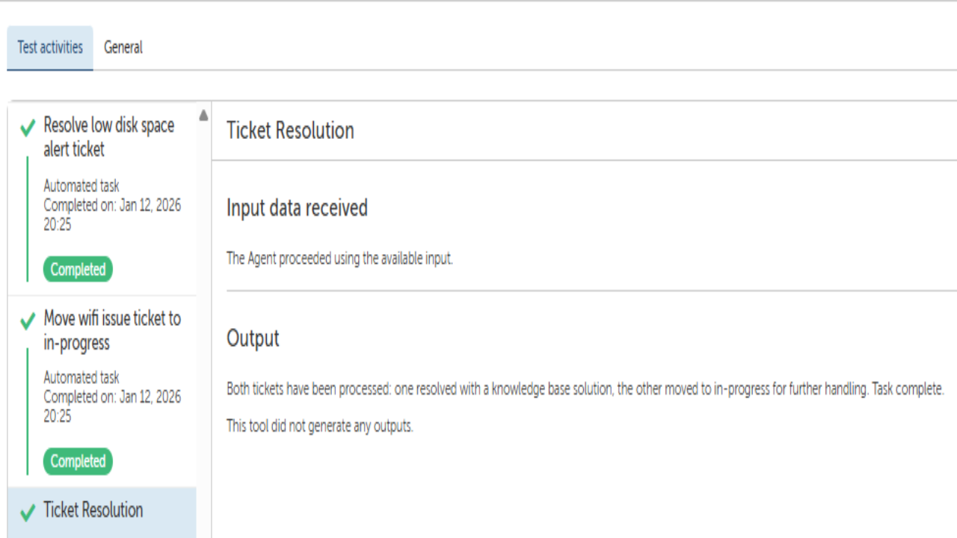Click green checkmark beside Move wifi issue ticket

(x=28, y=321)
